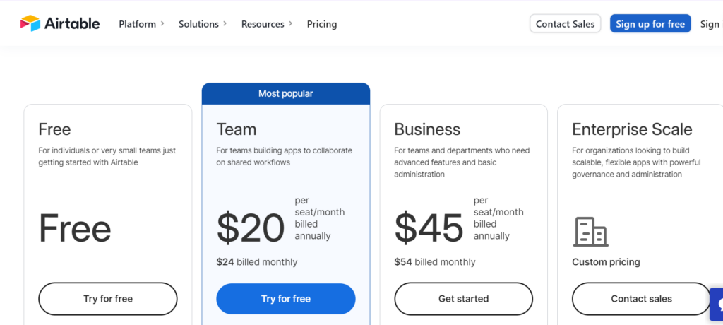Click the Contact Sales header button
Image resolution: width=723 pixels, height=325 pixels.
pos(566,24)
